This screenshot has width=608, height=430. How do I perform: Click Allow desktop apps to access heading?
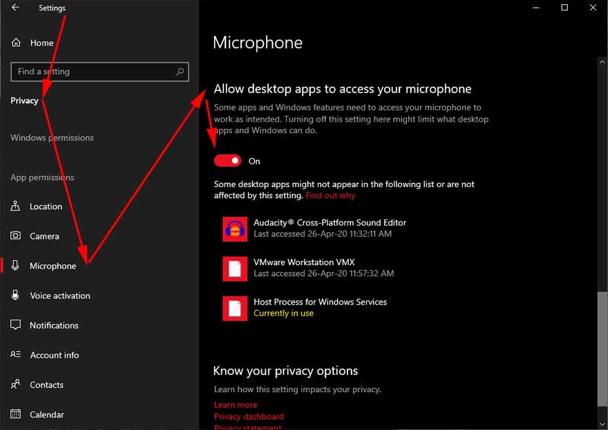(x=343, y=89)
